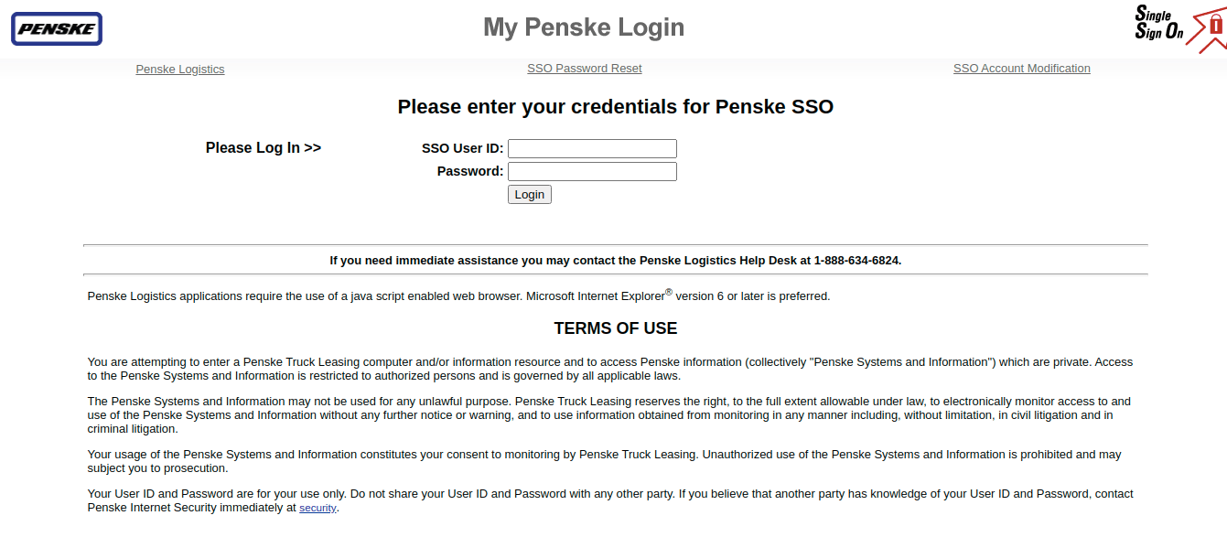
Task: Click the SSO User ID label
Action: (462, 148)
